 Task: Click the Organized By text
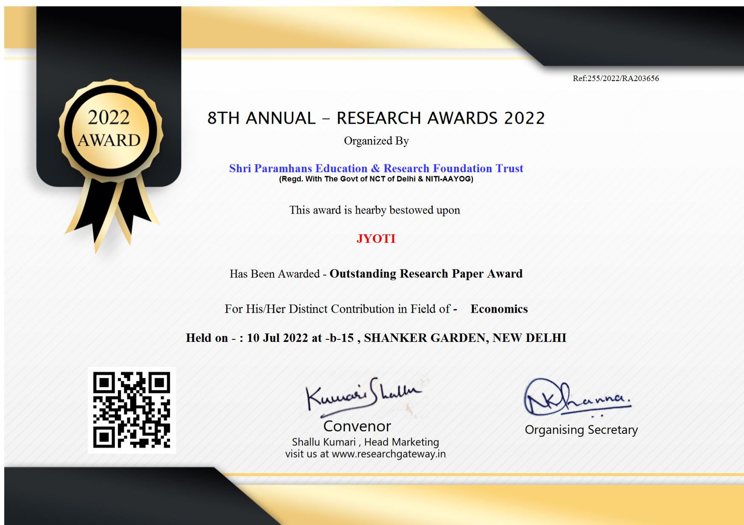point(376,141)
